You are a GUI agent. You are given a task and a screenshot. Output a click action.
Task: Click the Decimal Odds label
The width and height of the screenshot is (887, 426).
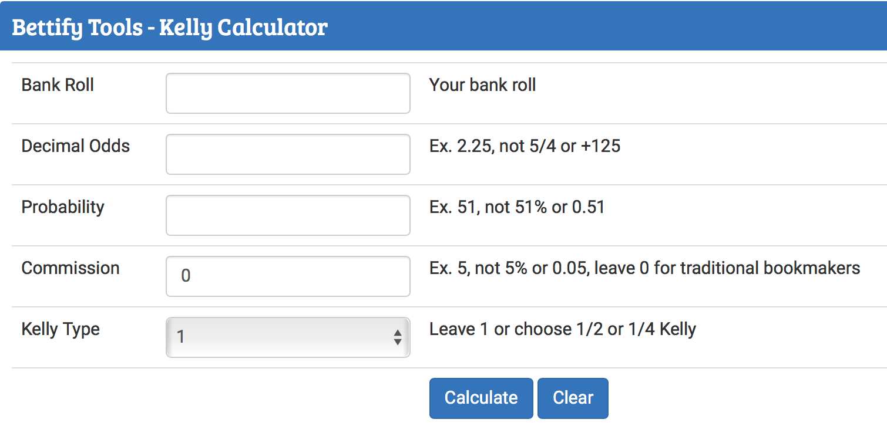pos(76,146)
